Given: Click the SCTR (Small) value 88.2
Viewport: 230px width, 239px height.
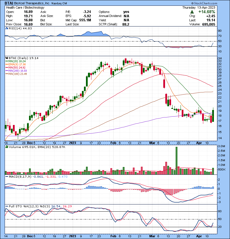Looking at the screenshot, I should [x=126, y=24].
